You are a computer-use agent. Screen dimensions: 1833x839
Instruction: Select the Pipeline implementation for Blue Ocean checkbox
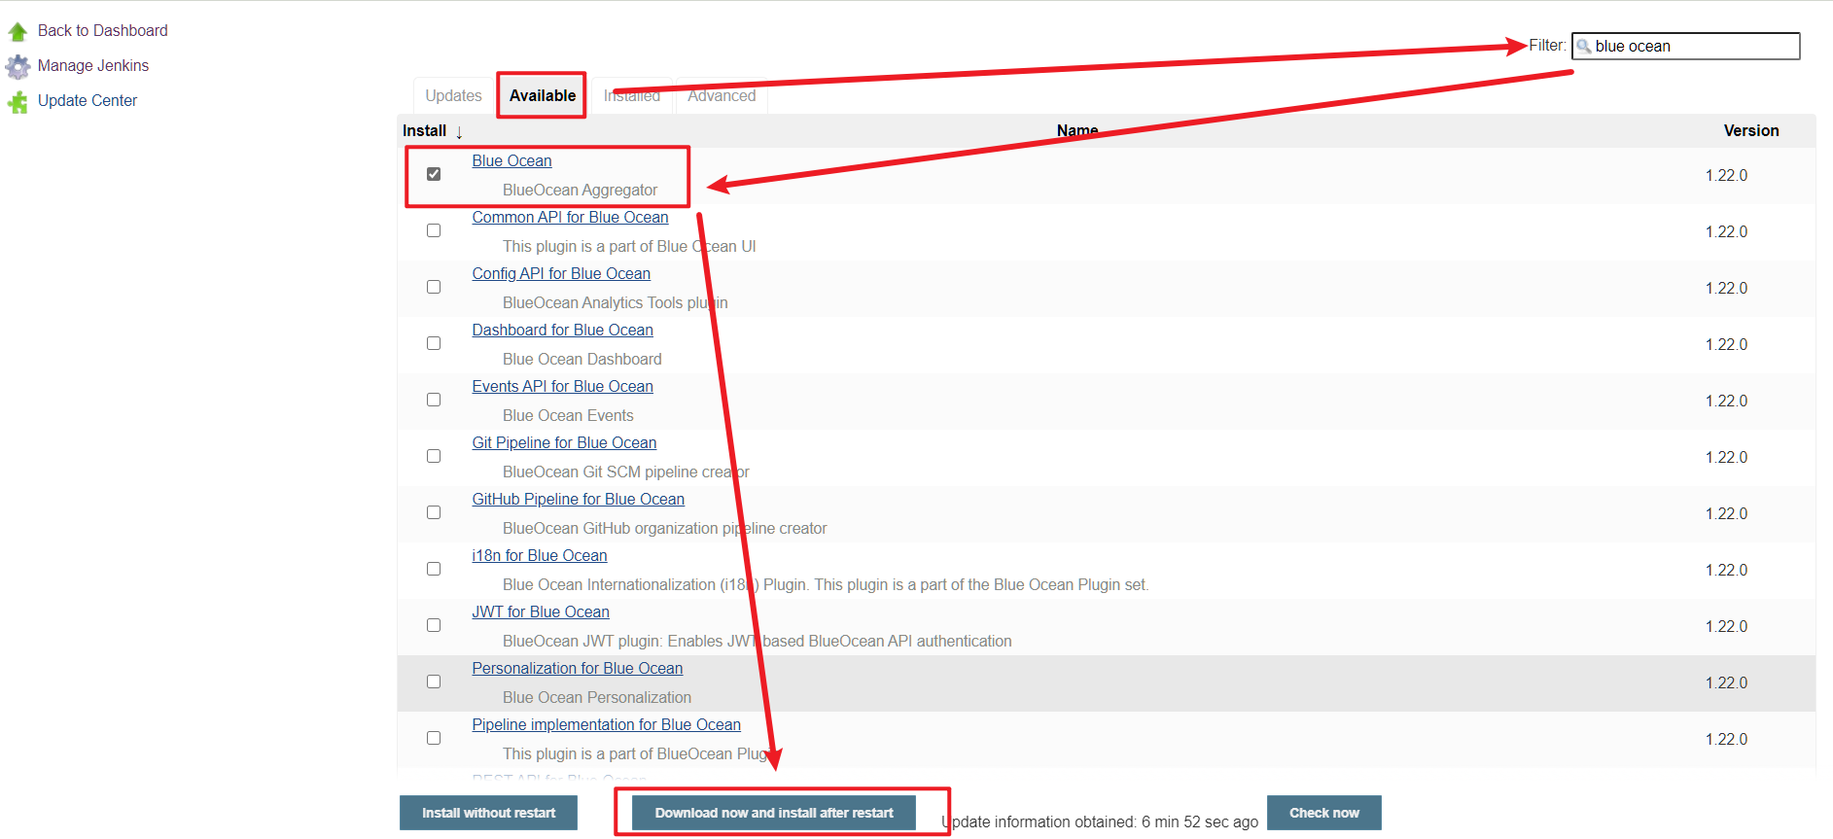(x=434, y=738)
